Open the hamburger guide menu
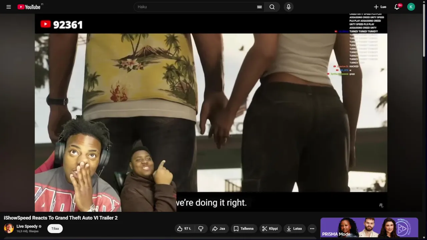This screenshot has width=427, height=240. 9,7
